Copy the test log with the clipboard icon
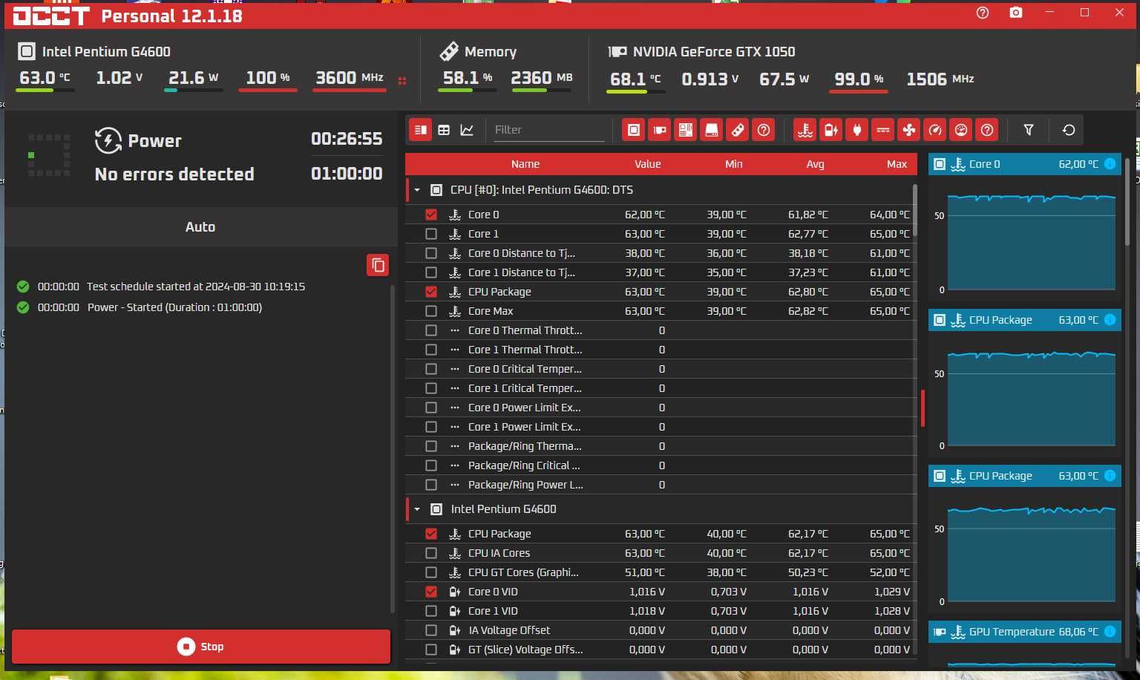The height and width of the screenshot is (680, 1140). [x=378, y=265]
